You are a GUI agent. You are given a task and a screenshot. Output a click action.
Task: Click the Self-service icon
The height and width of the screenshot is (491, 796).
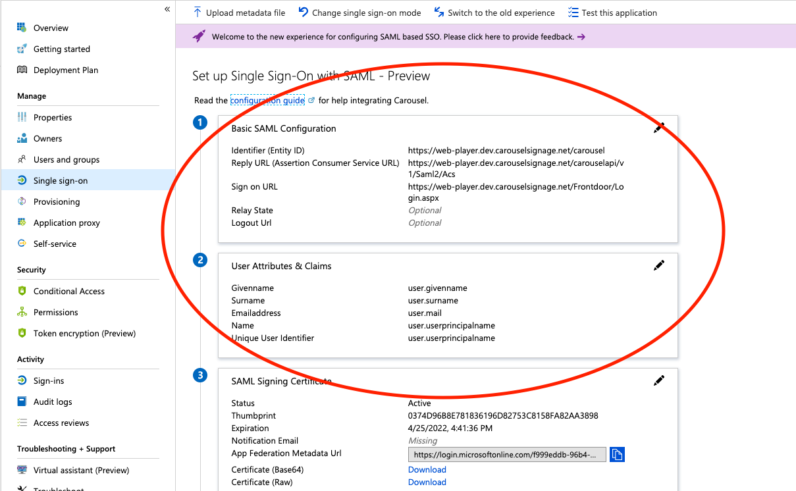(22, 244)
